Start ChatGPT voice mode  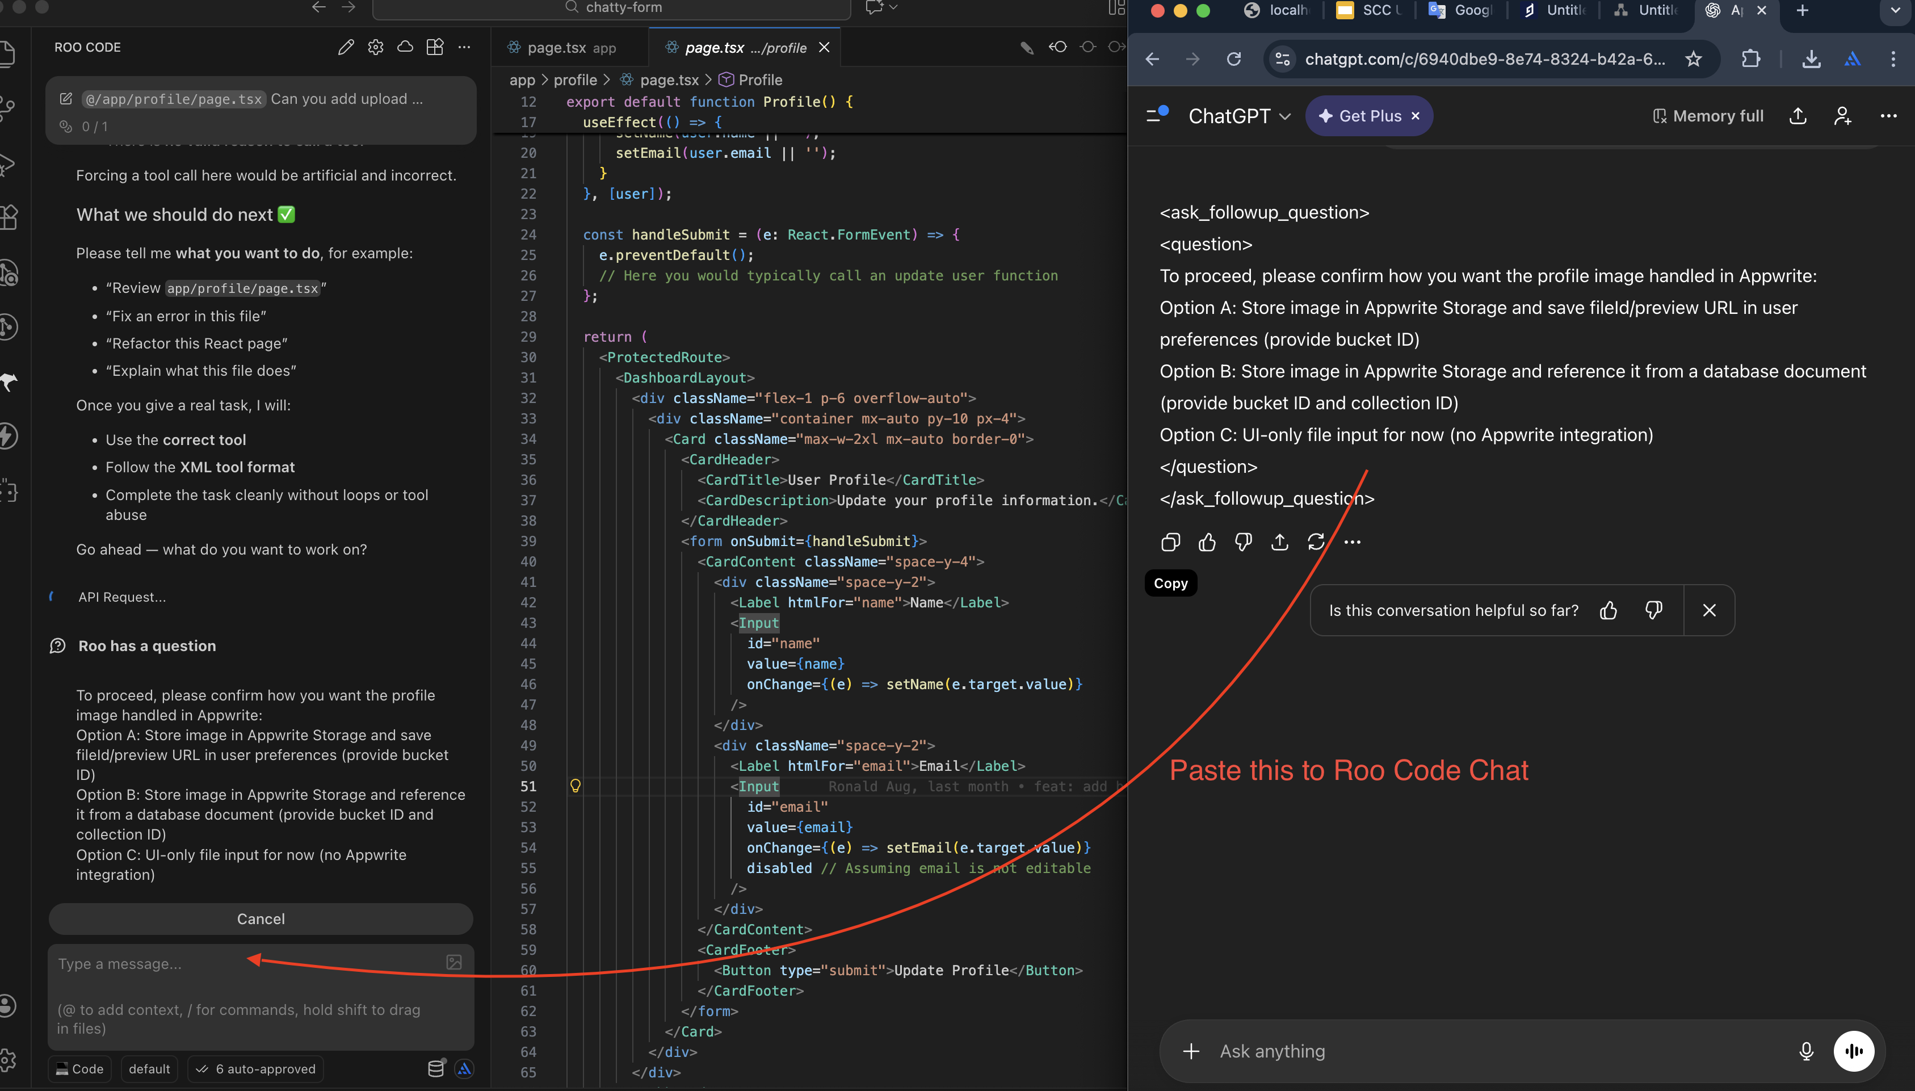pyautogui.click(x=1854, y=1051)
